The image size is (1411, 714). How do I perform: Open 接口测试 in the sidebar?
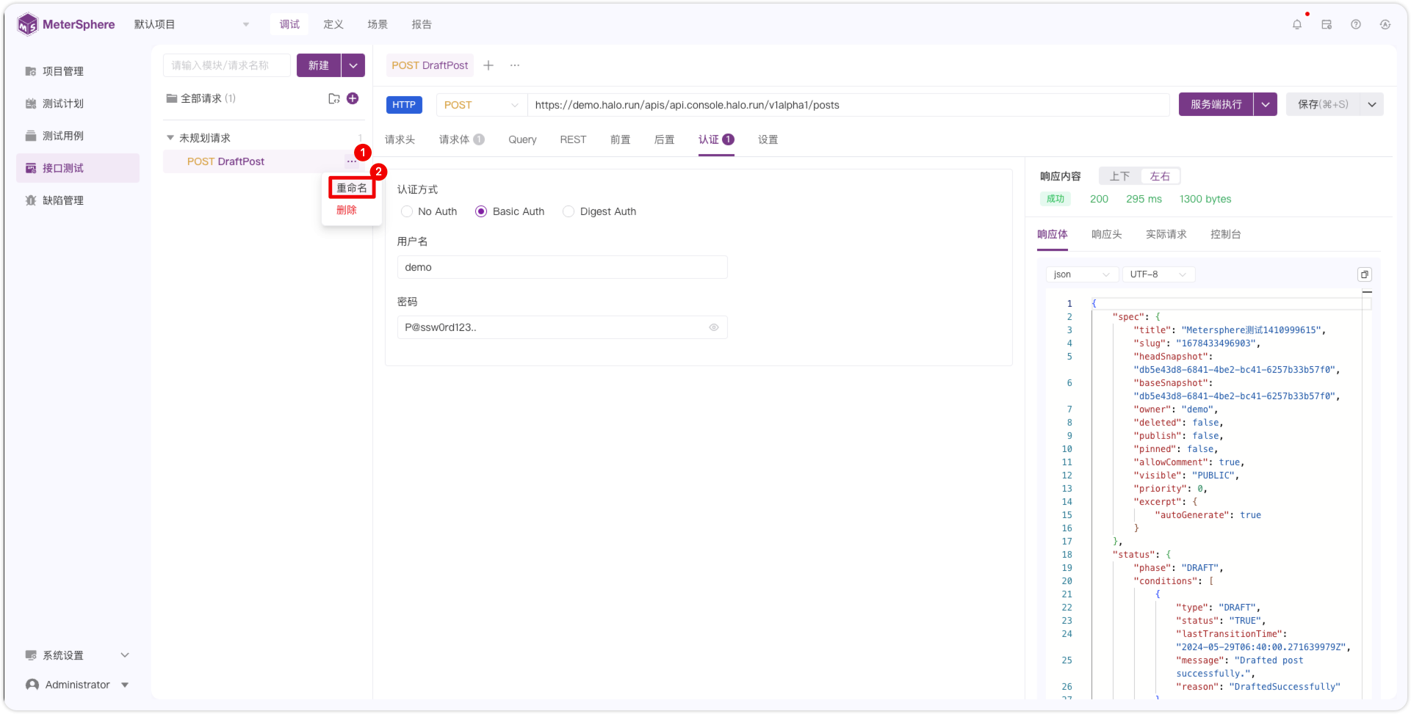pyautogui.click(x=78, y=168)
